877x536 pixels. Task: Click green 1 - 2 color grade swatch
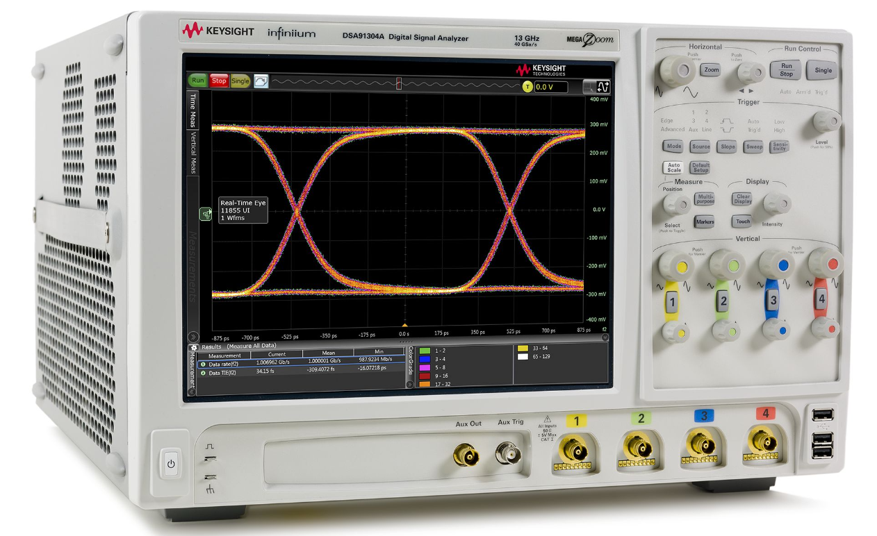point(425,350)
